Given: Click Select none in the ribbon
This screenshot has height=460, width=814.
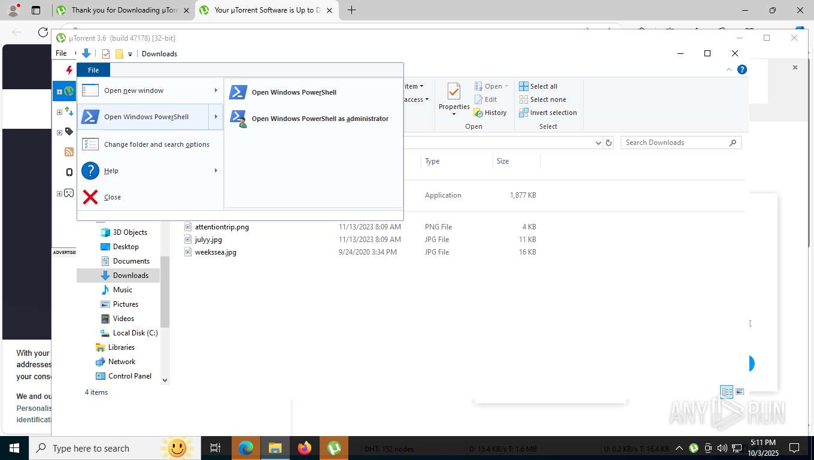Looking at the screenshot, I should (x=542, y=99).
